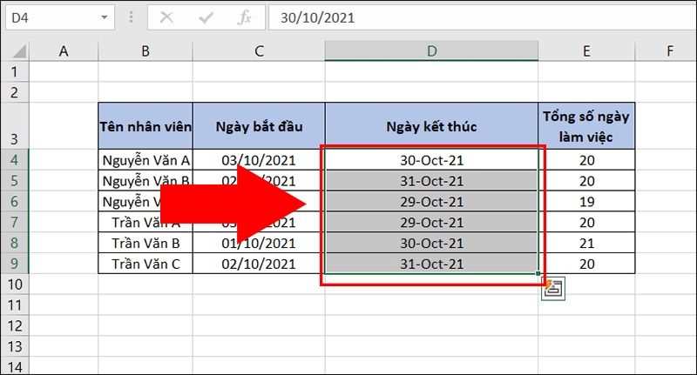Viewport: 697px width, 375px height.
Task: Click the Enter checkmark formula bar icon
Action: tap(206, 17)
